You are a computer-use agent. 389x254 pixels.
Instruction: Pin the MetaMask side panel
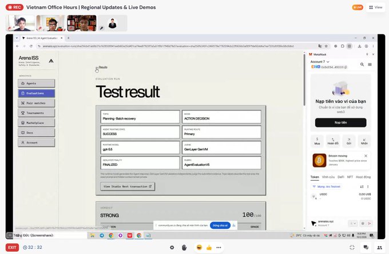tap(367, 54)
